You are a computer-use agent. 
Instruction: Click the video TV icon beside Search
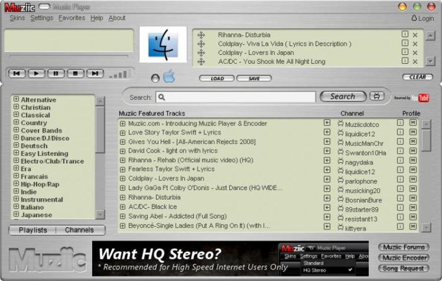[x=377, y=96]
